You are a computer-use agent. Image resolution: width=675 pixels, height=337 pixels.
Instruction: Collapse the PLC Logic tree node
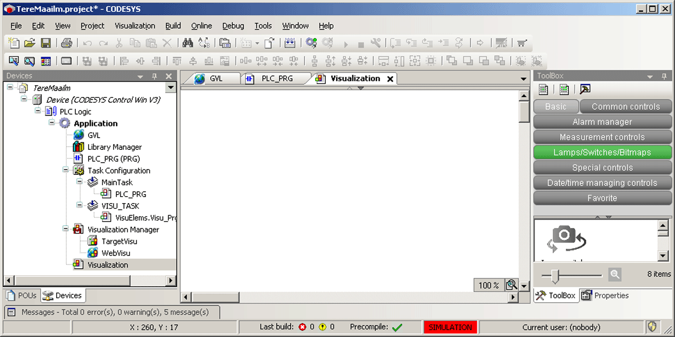pos(38,111)
